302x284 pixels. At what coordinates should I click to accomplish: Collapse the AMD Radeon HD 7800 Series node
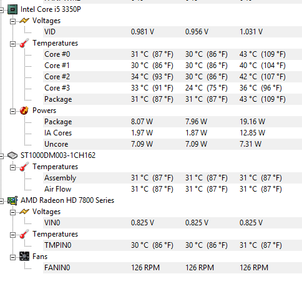1,201
